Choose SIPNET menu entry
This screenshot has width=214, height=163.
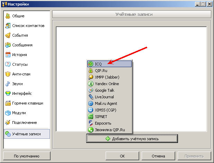coord(109,117)
